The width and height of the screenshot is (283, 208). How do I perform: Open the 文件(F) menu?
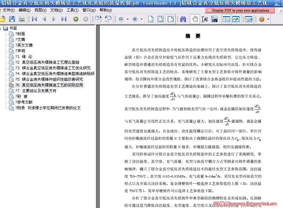point(9,10)
